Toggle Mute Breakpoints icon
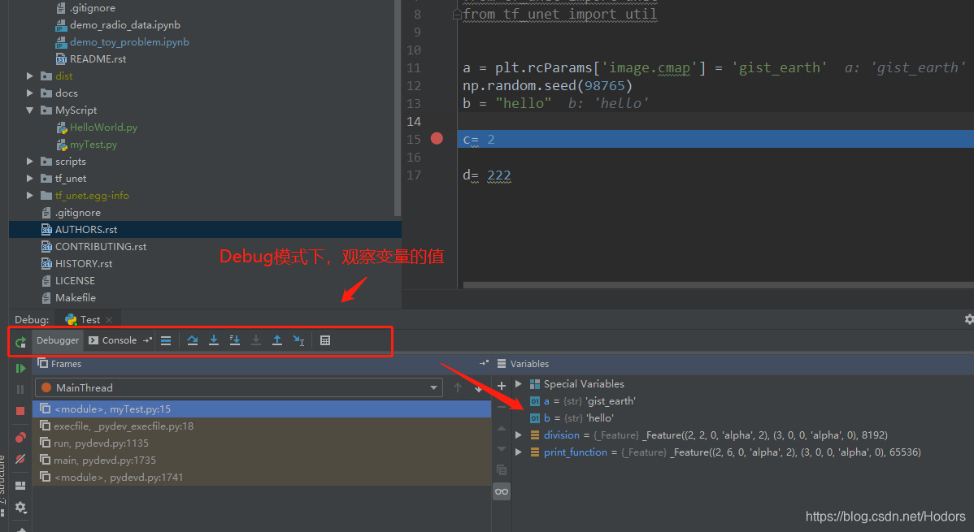Viewport: 974px width, 532px height. 20,459
